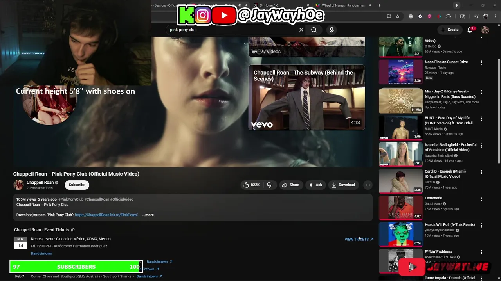Open Cardi B Enough (Miami) thumbnail
501x281 pixels.
[401, 181]
